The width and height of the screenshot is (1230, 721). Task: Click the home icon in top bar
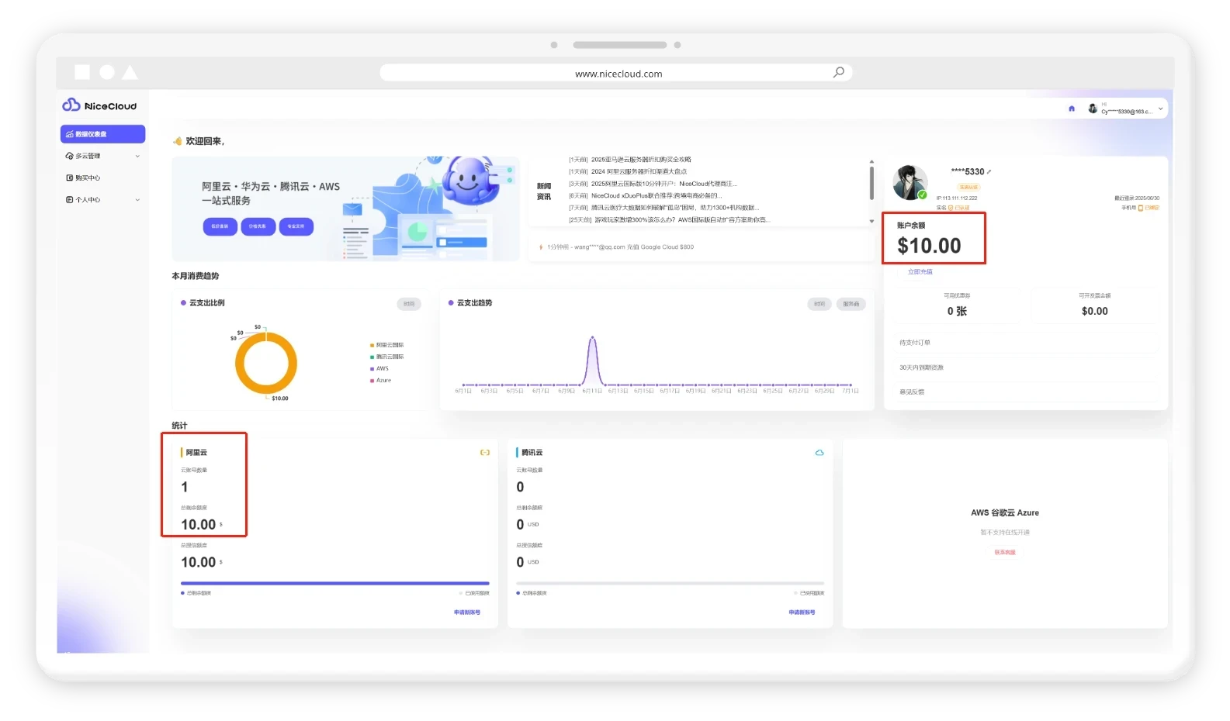pyautogui.click(x=1072, y=109)
